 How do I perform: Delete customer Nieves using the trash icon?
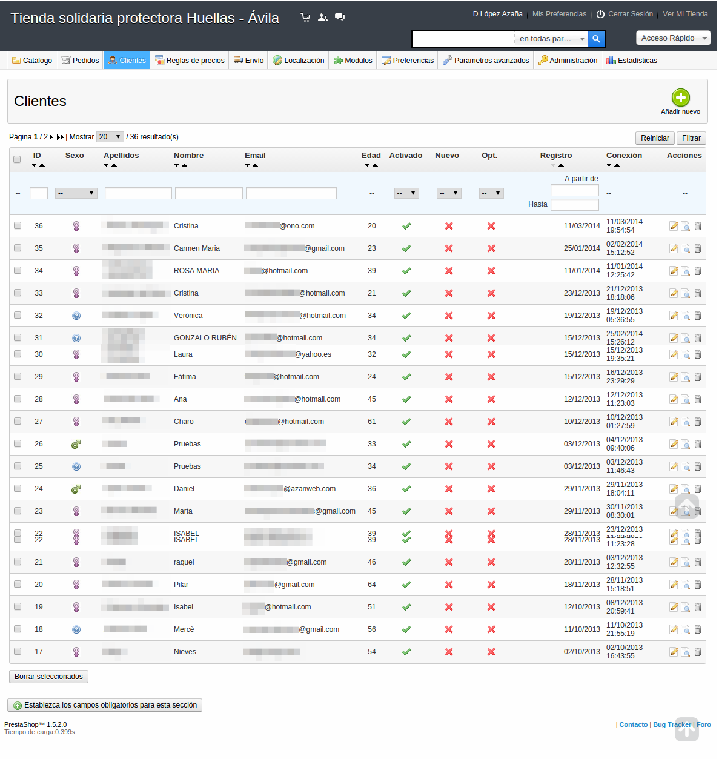pos(698,652)
